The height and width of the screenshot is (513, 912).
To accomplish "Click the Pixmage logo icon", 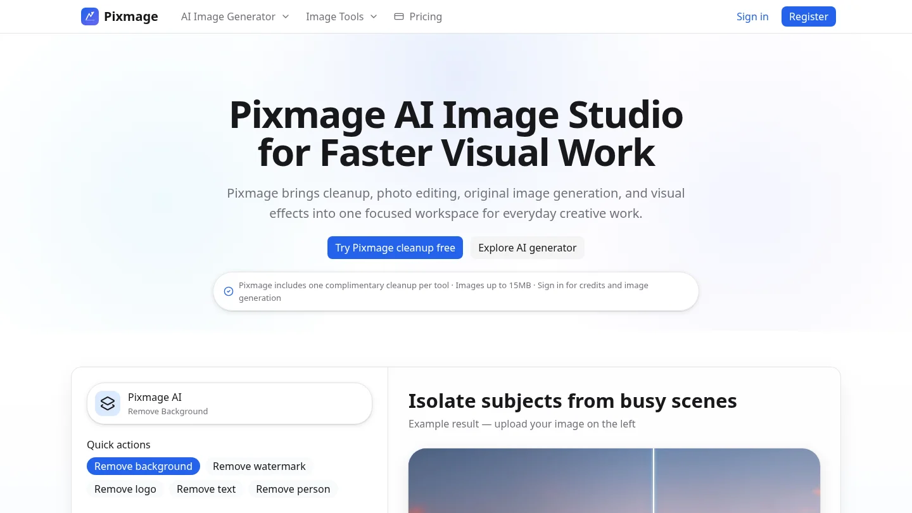I will tap(90, 16).
